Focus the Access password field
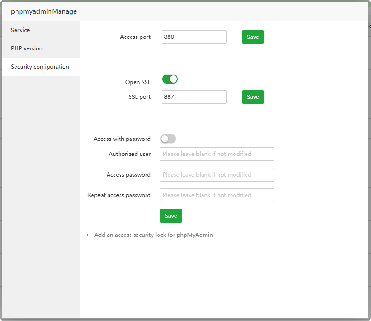This screenshot has width=371, height=321. 217,175
